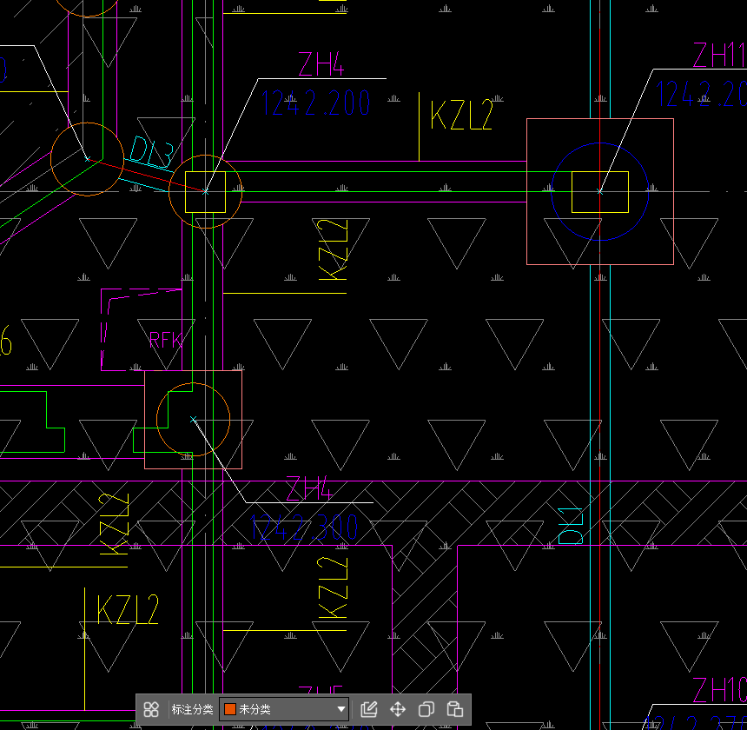Image resolution: width=747 pixels, height=730 pixels.
Task: Click the four-shape grid icon in the toolbar
Action: (151, 709)
